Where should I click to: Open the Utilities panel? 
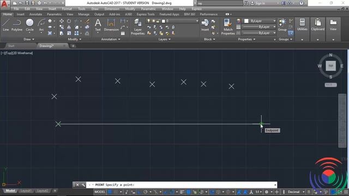pyautogui.click(x=302, y=24)
